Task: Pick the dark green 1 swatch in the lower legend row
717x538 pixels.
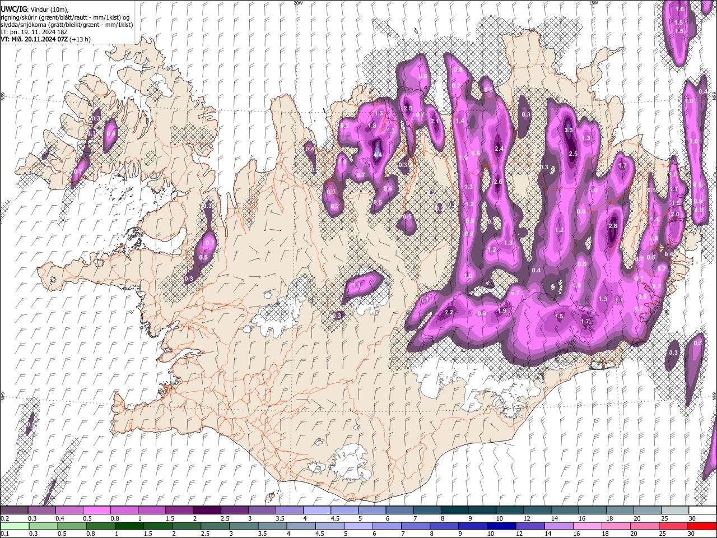Action: point(129,526)
